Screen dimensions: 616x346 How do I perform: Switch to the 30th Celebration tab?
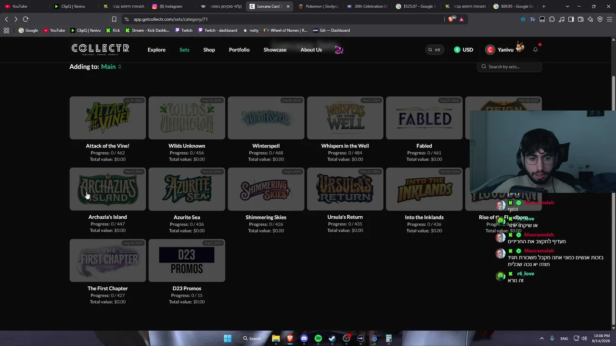coord(368,6)
